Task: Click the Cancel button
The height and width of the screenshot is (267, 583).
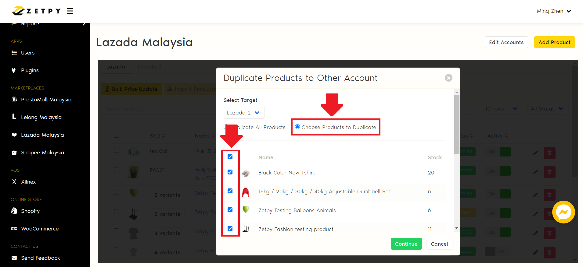Action: pos(439,244)
